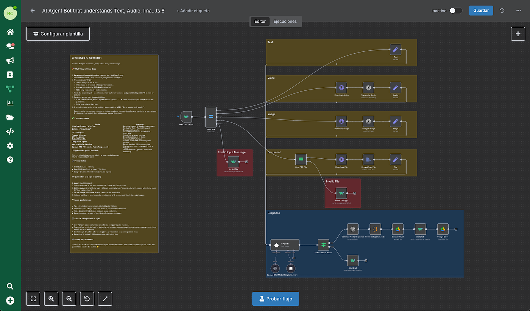This screenshot has width=530, height=311.
Task: Toggle the Inactivo workflow switch
Action: click(456, 11)
